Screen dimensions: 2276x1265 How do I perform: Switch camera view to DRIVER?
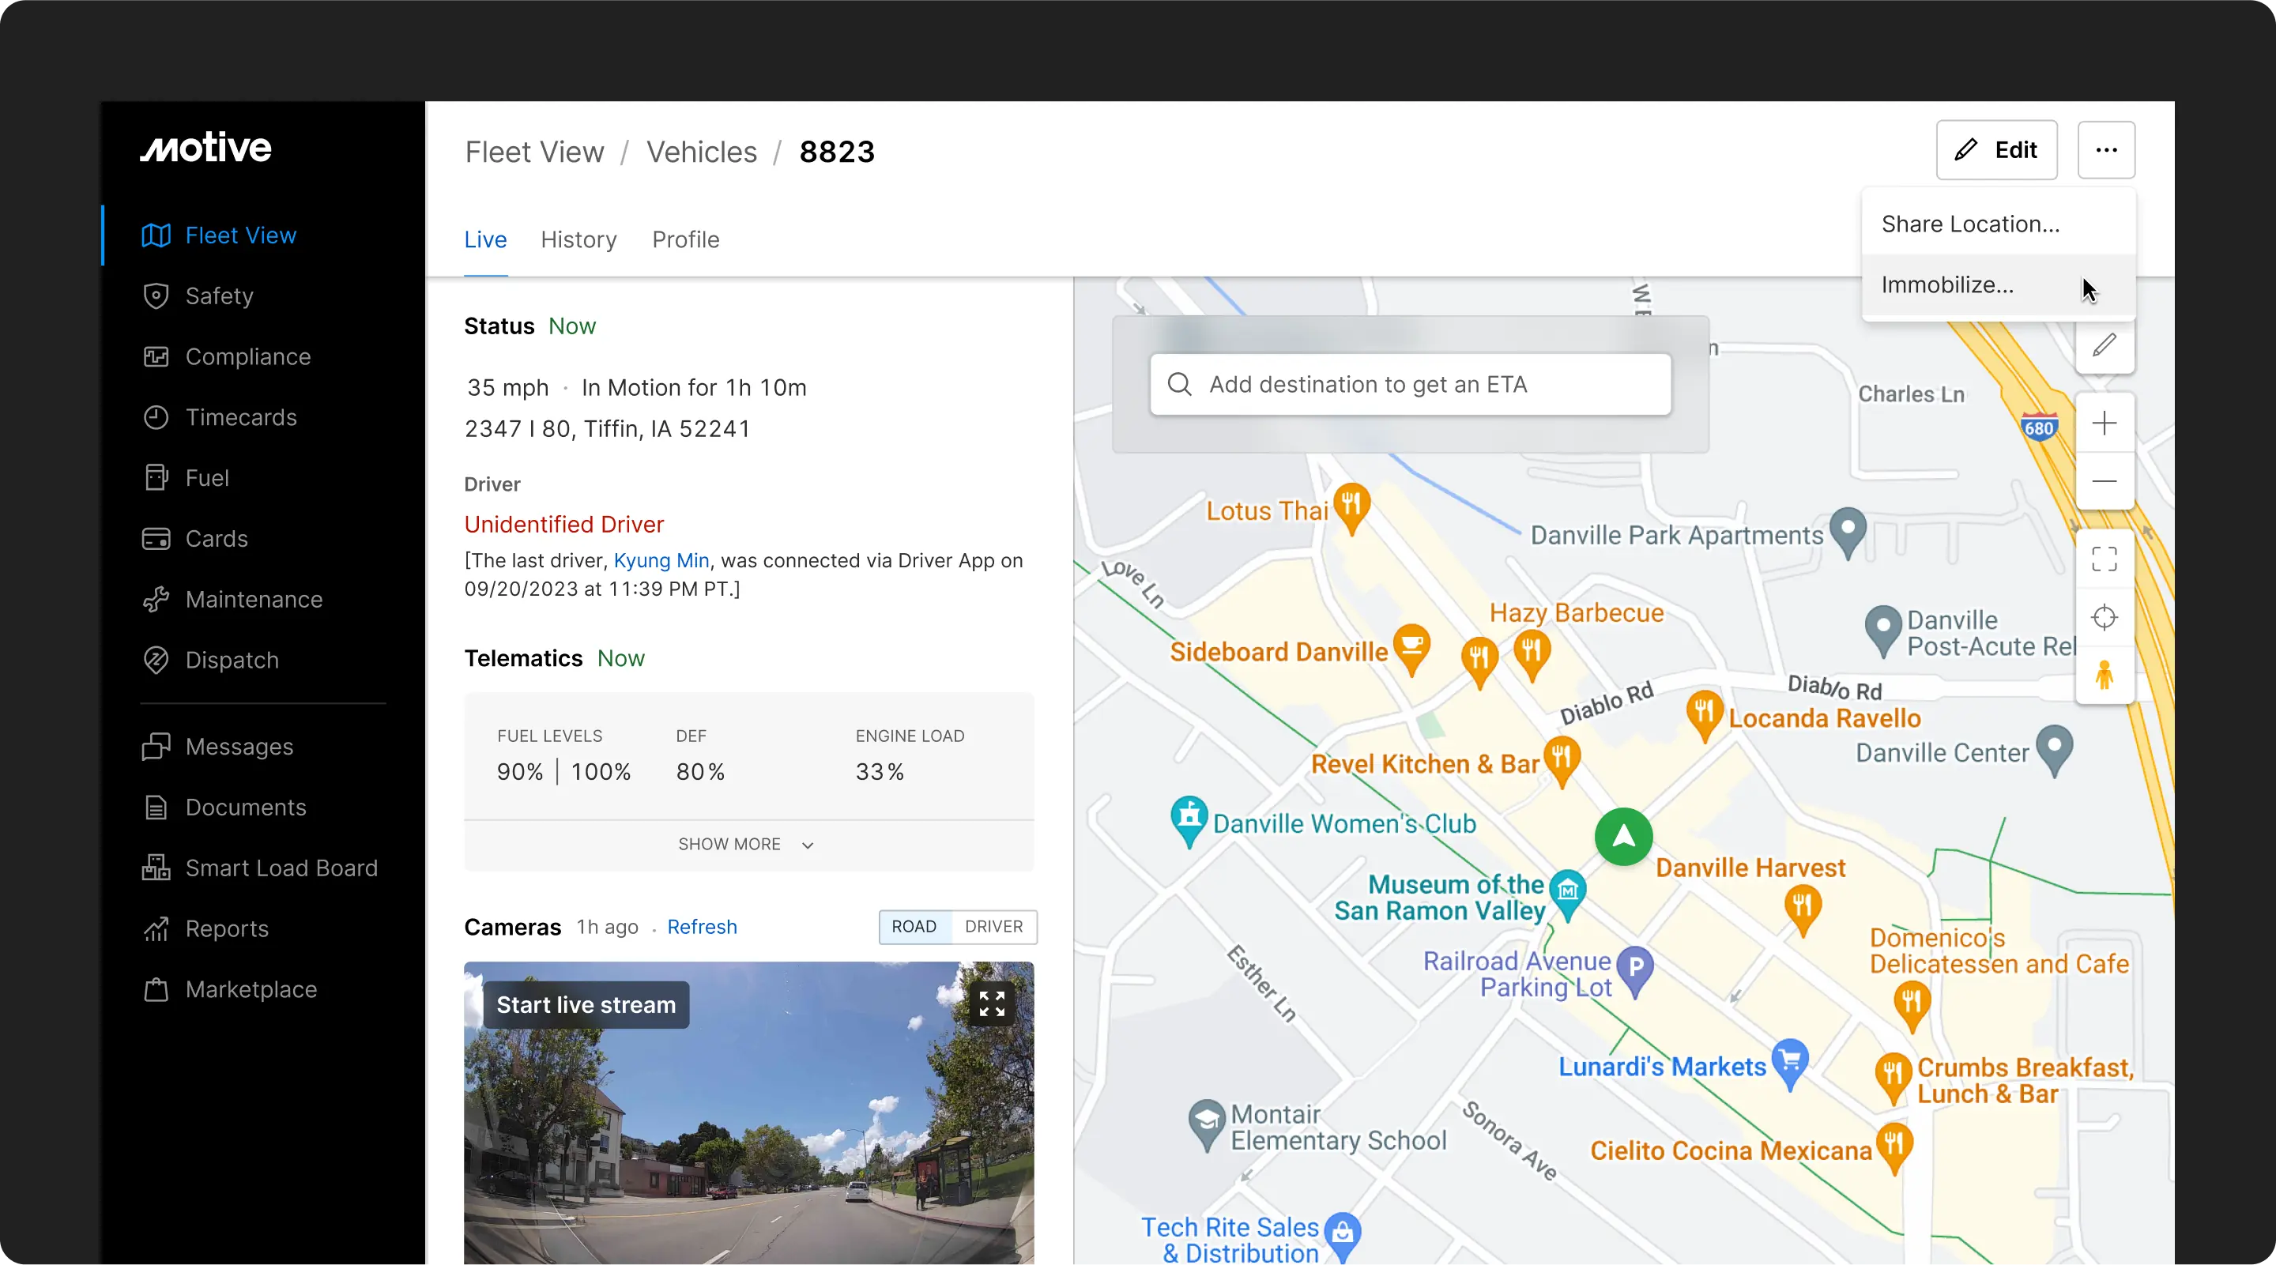pyautogui.click(x=993, y=927)
